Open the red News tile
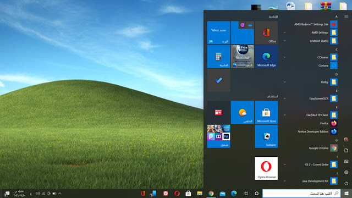 pos(218,112)
